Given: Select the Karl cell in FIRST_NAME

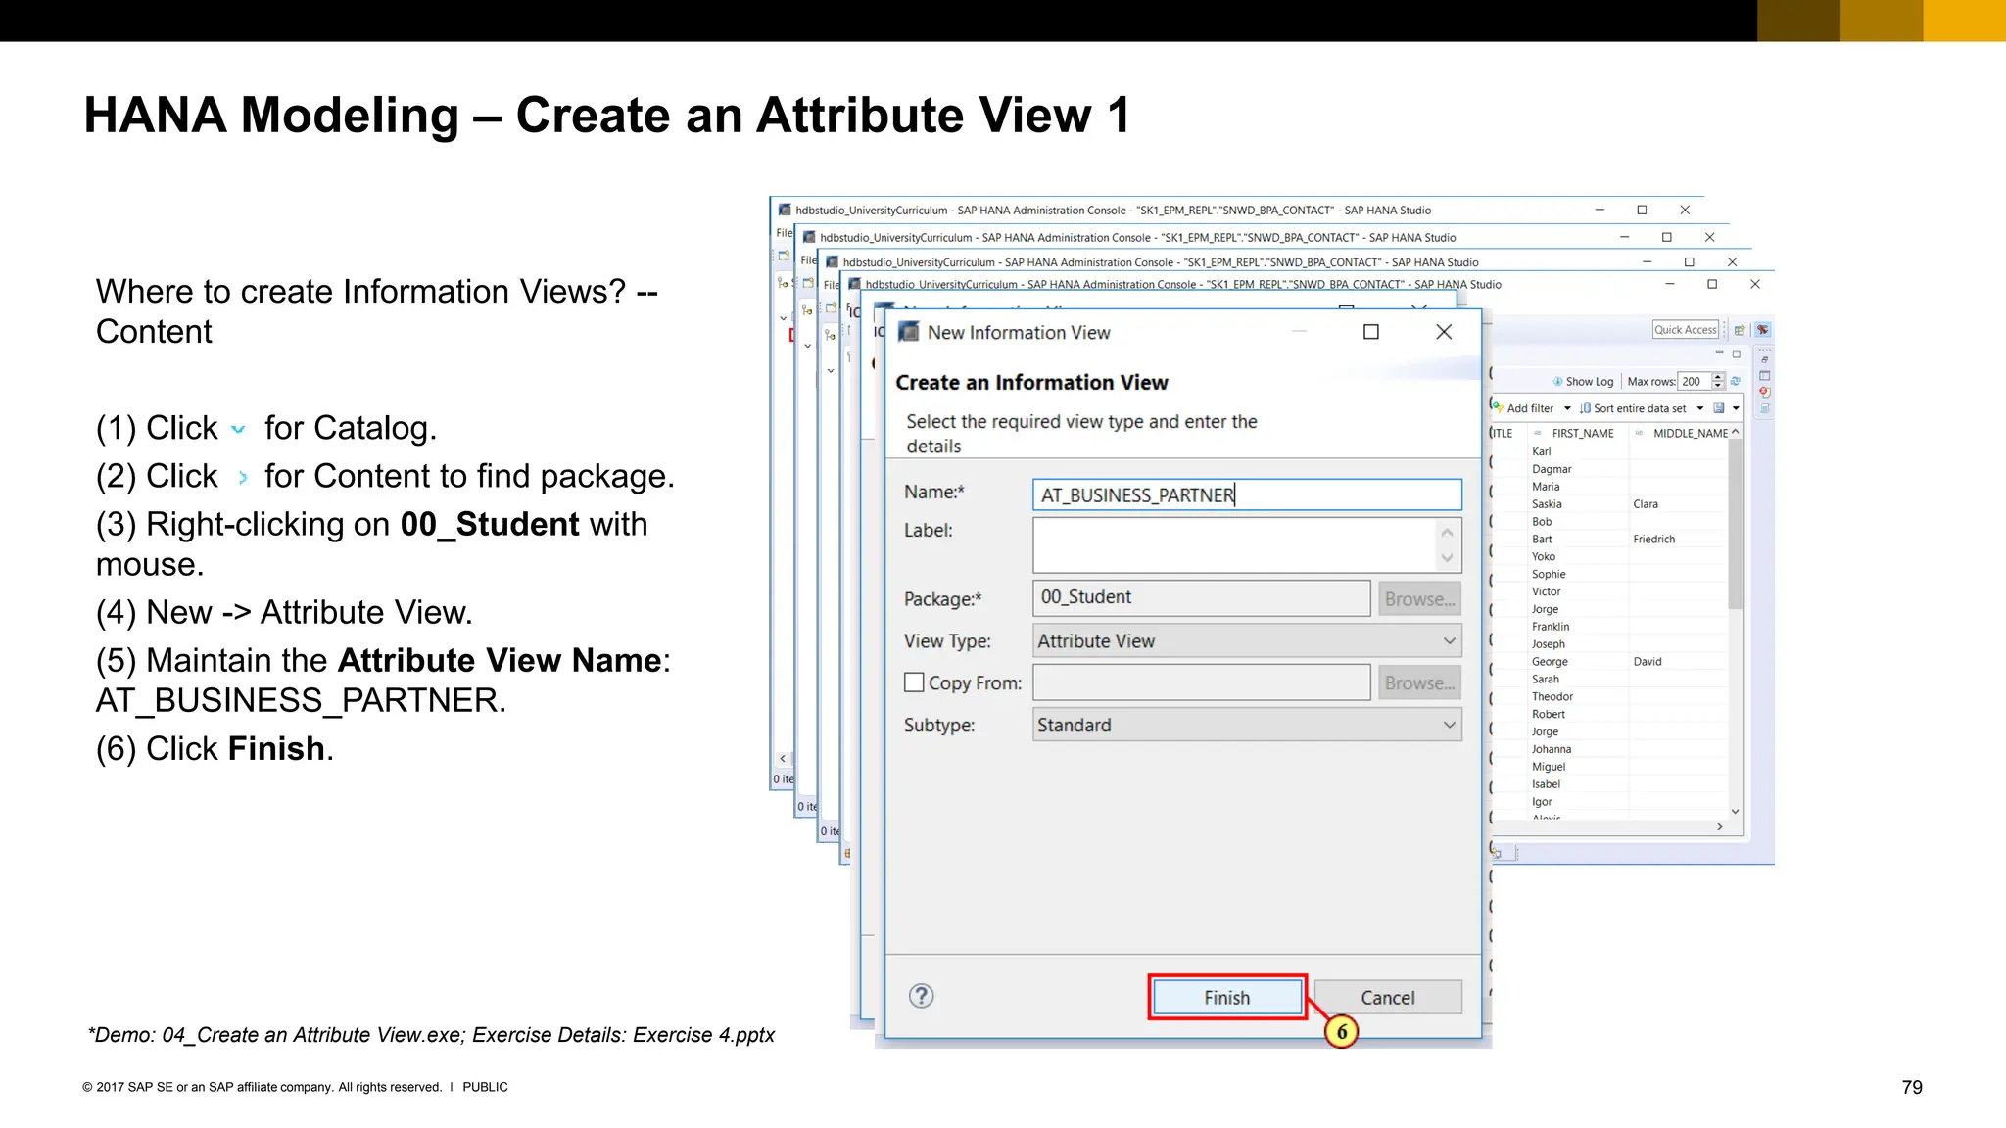Looking at the screenshot, I should (x=1579, y=451).
